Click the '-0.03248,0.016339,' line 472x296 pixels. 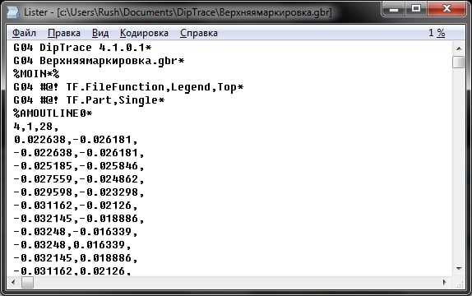pyautogui.click(x=72, y=245)
